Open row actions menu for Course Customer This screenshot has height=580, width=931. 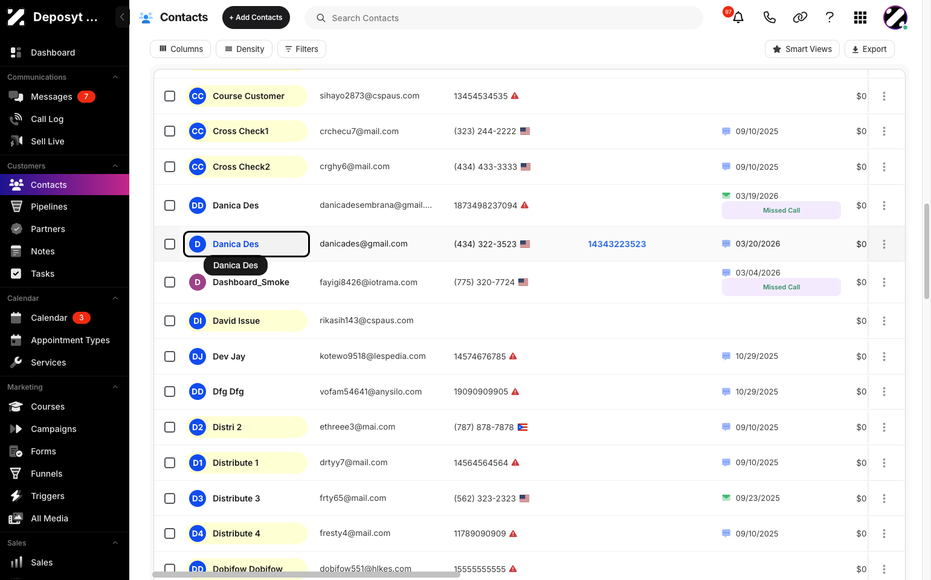884,96
